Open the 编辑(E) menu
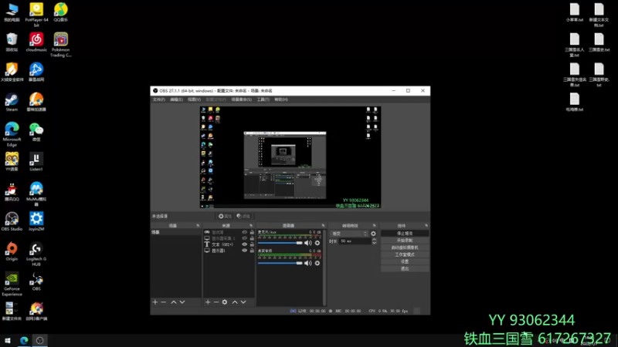Image resolution: width=618 pixels, height=347 pixels. click(176, 99)
